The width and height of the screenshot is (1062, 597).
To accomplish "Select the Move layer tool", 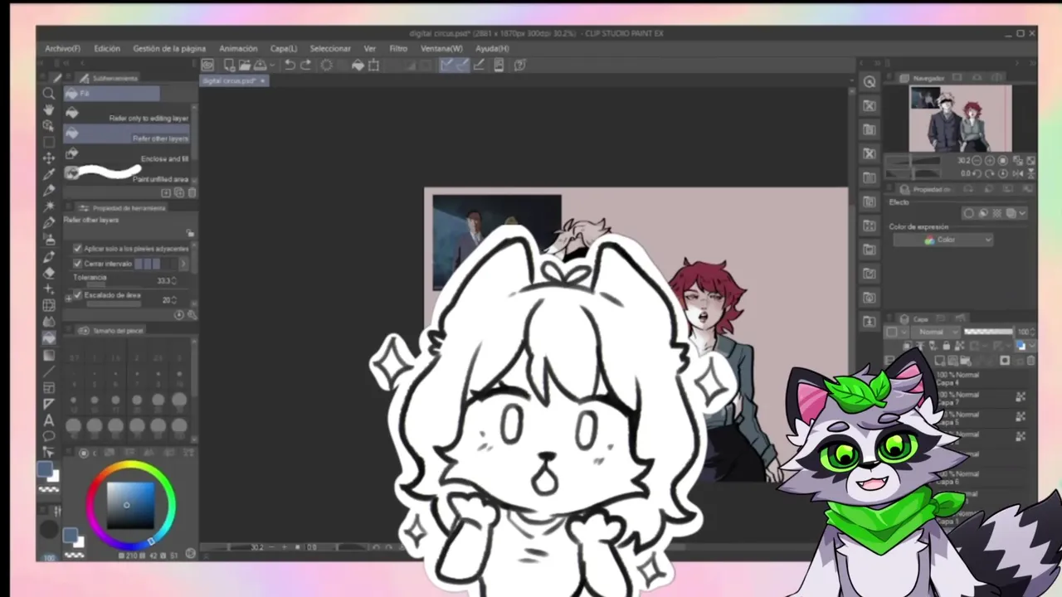I will 49,158.
